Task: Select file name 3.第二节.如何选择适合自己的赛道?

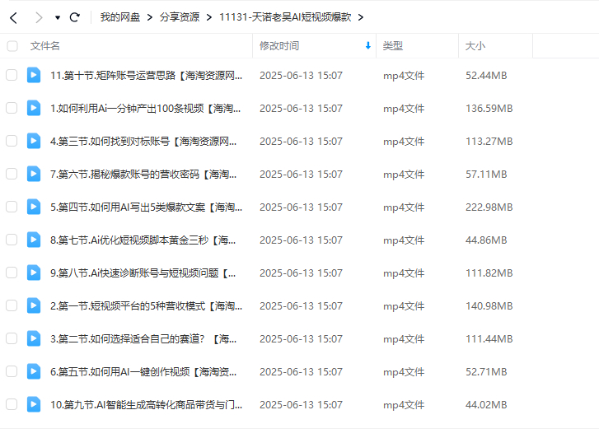Action: 143,338
